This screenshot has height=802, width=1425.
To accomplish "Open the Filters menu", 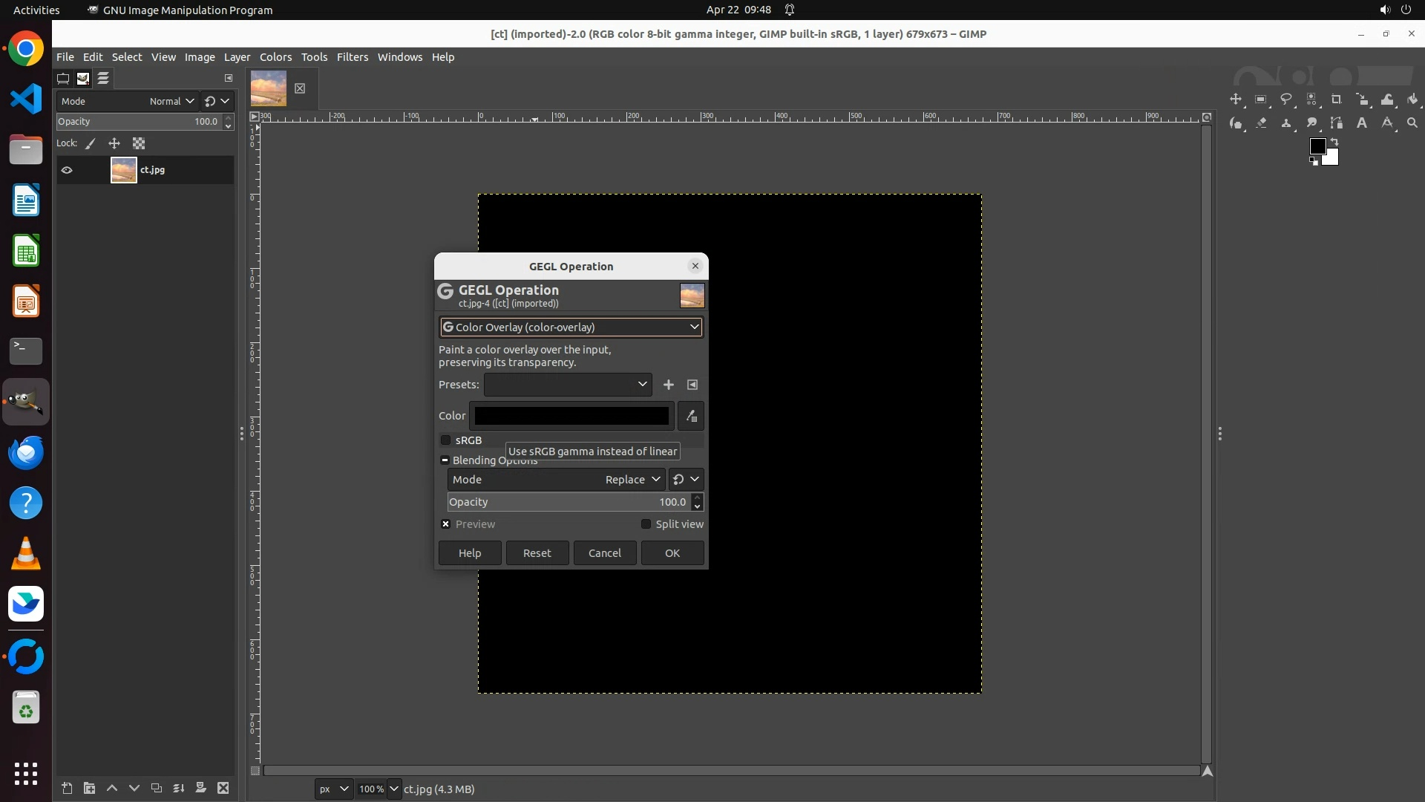I will point(352,57).
